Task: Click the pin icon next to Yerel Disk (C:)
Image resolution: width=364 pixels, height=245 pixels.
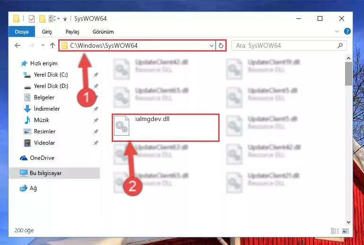Action: pyautogui.click(x=96, y=75)
